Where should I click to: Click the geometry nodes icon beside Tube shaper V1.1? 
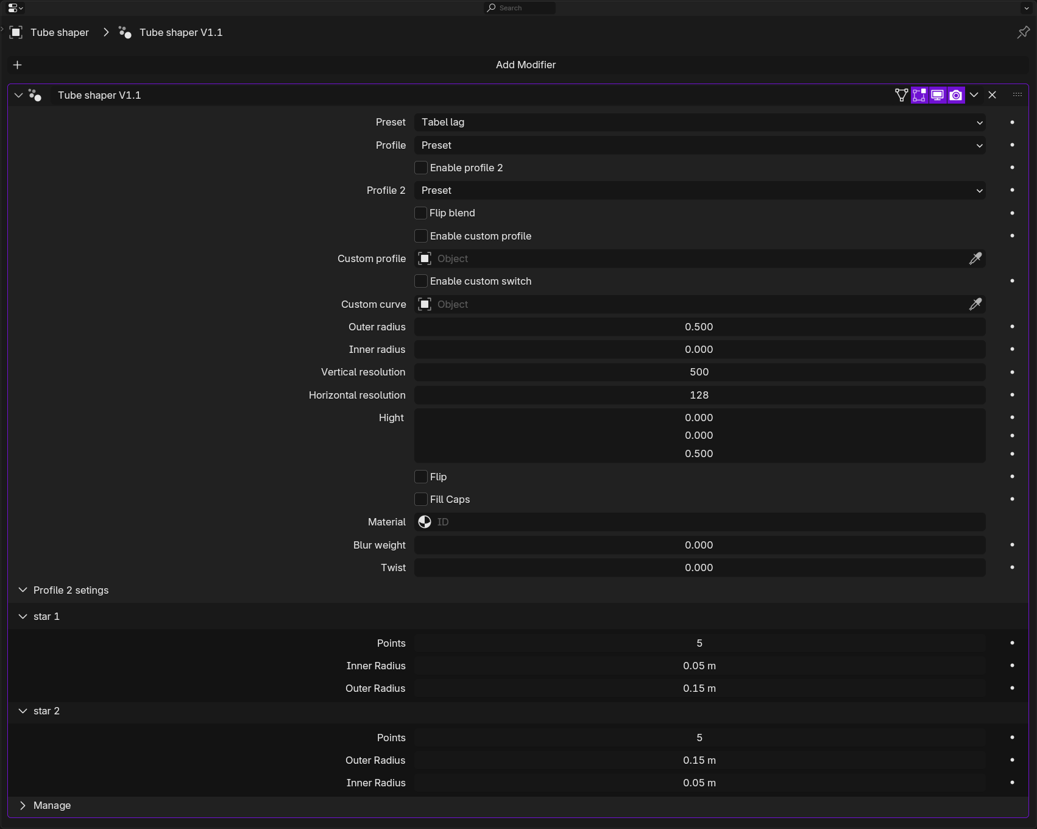coord(35,95)
